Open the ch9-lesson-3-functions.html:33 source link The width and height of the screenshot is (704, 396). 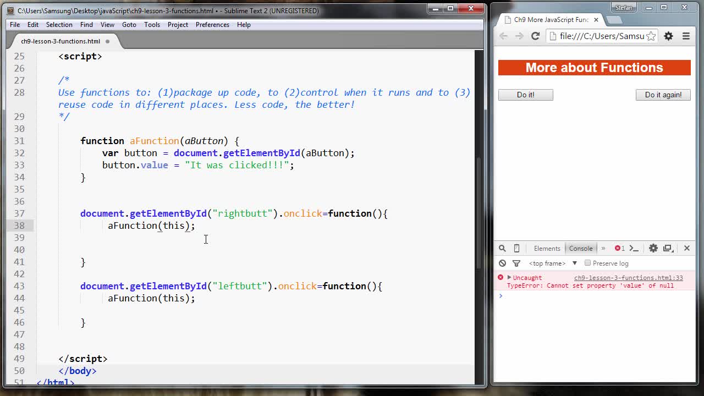point(628,278)
